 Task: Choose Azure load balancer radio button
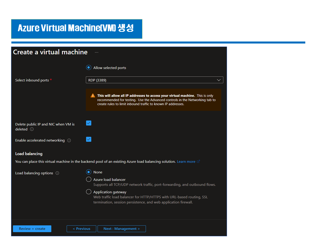click(x=88, y=179)
